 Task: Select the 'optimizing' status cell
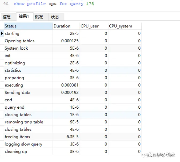click(28, 63)
